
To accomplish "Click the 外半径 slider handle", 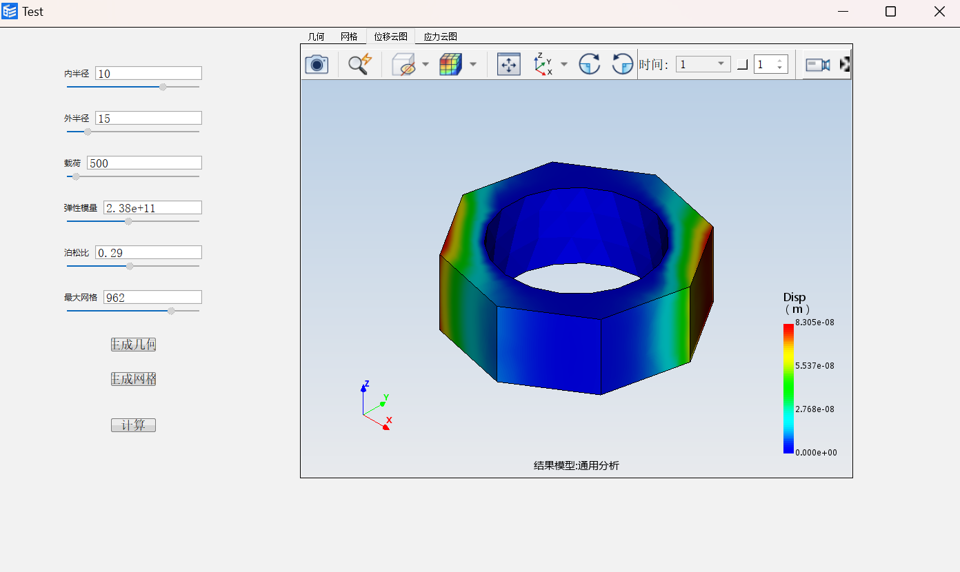I will [x=88, y=132].
